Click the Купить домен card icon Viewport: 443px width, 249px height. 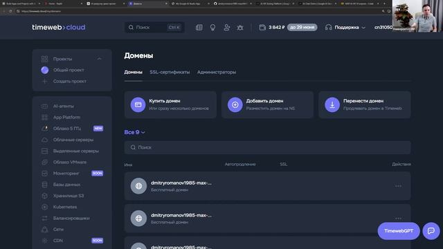(x=138, y=104)
